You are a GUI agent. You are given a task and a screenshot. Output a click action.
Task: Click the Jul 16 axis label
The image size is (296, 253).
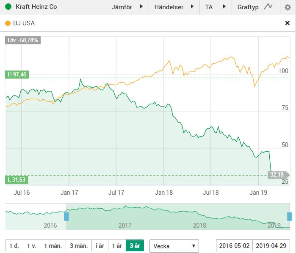(x=22, y=192)
